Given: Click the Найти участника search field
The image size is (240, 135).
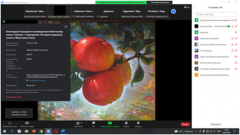Looking at the screenshot, I should [x=216, y=14].
